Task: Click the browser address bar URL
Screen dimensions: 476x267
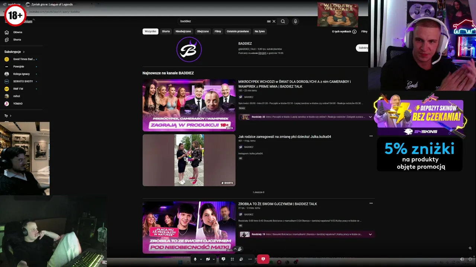Action: click(55, 12)
